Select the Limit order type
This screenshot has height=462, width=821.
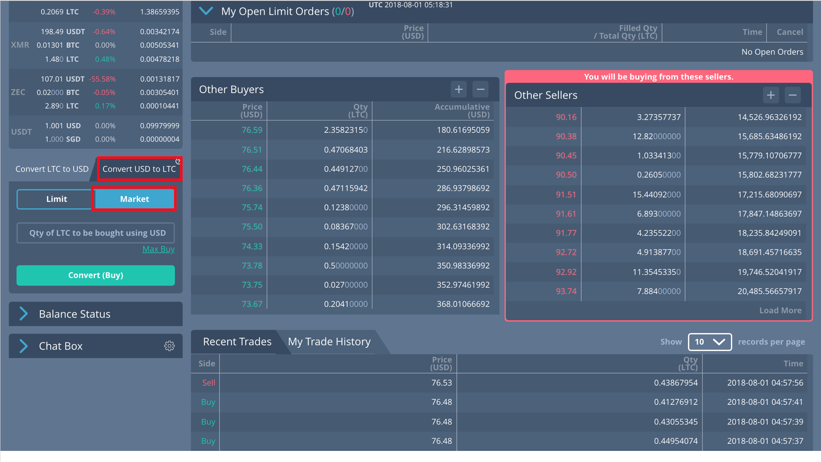pos(56,199)
